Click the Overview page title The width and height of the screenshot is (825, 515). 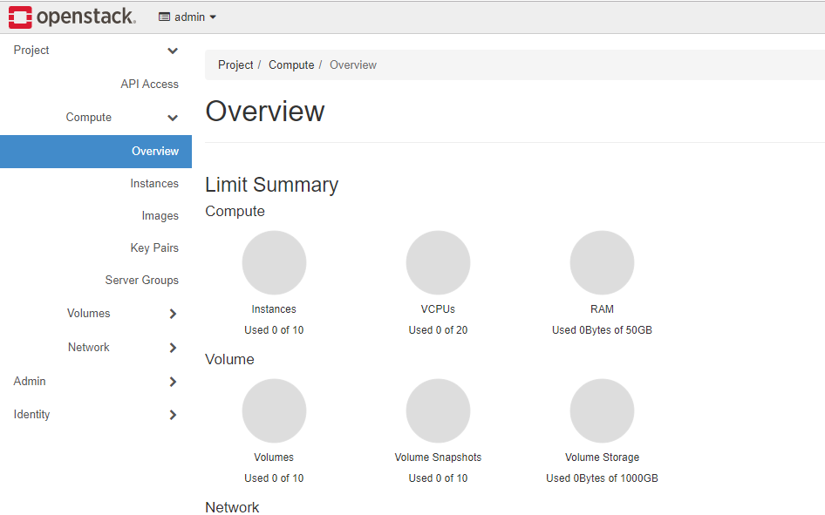[264, 112]
